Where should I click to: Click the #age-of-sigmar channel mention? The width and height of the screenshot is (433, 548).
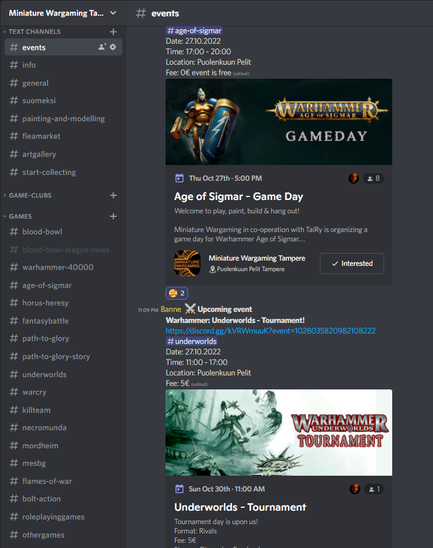point(194,31)
